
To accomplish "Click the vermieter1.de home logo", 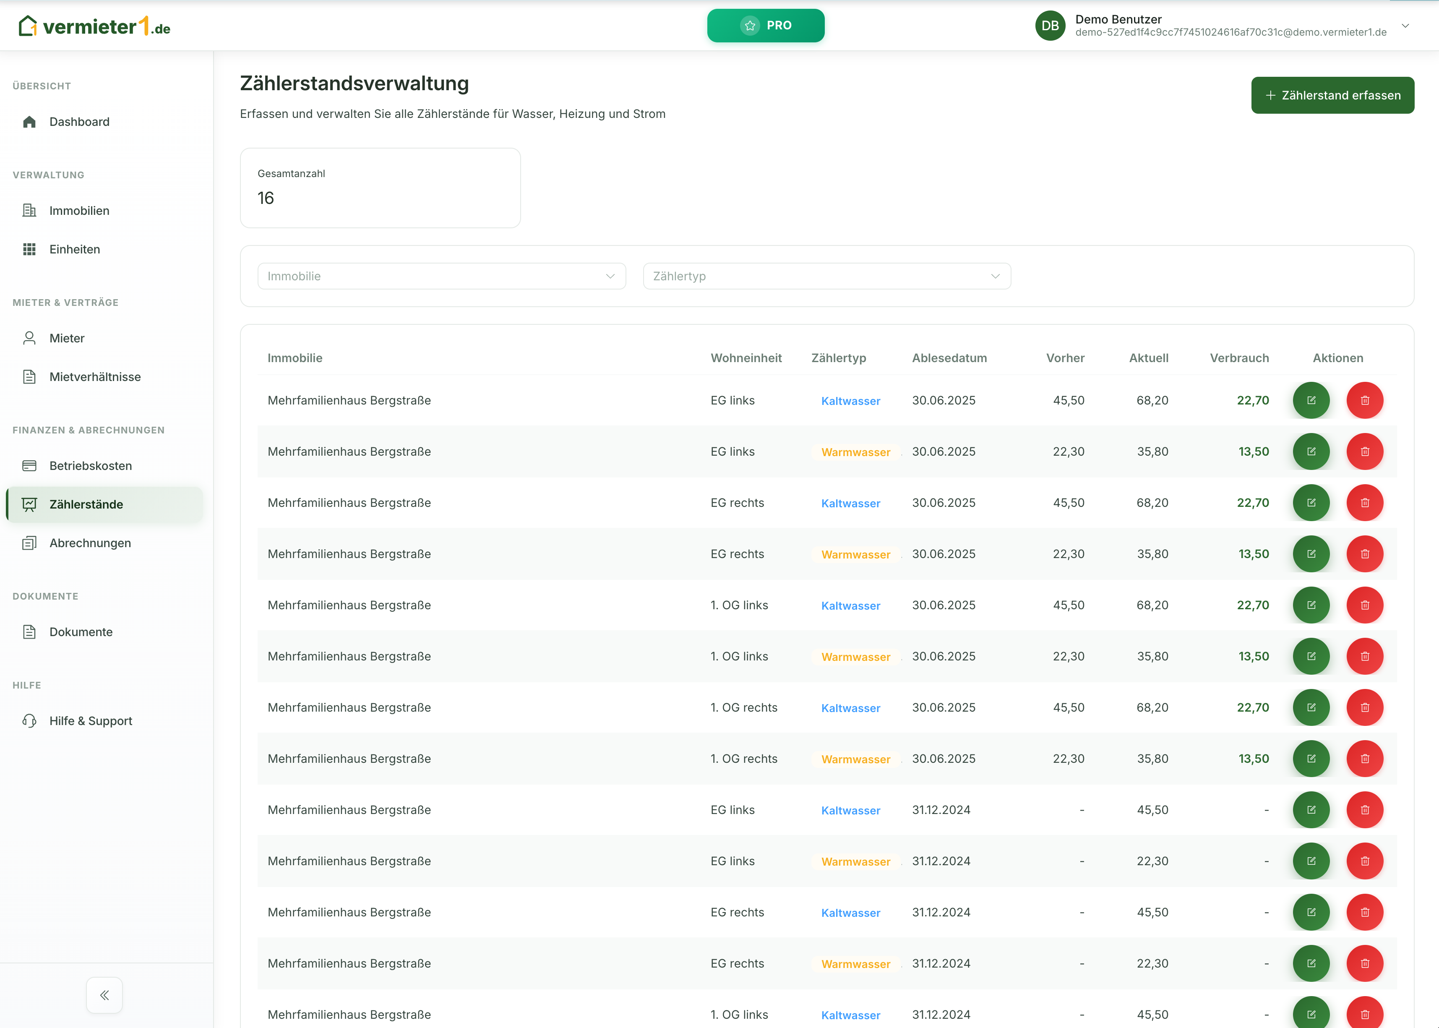I will (95, 26).
